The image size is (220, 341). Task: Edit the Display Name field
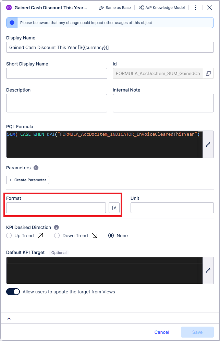pos(110,47)
